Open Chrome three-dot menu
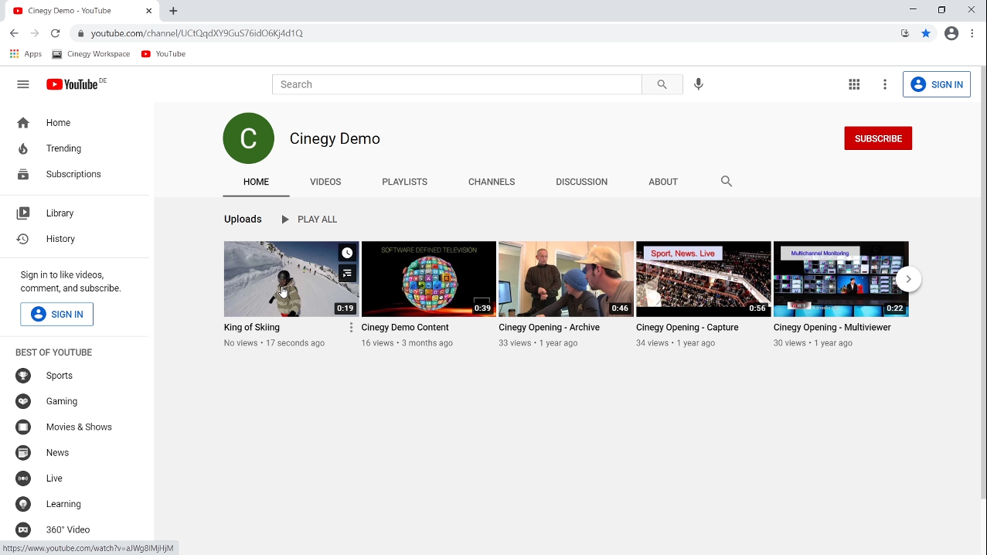Image resolution: width=987 pixels, height=555 pixels. point(972,33)
